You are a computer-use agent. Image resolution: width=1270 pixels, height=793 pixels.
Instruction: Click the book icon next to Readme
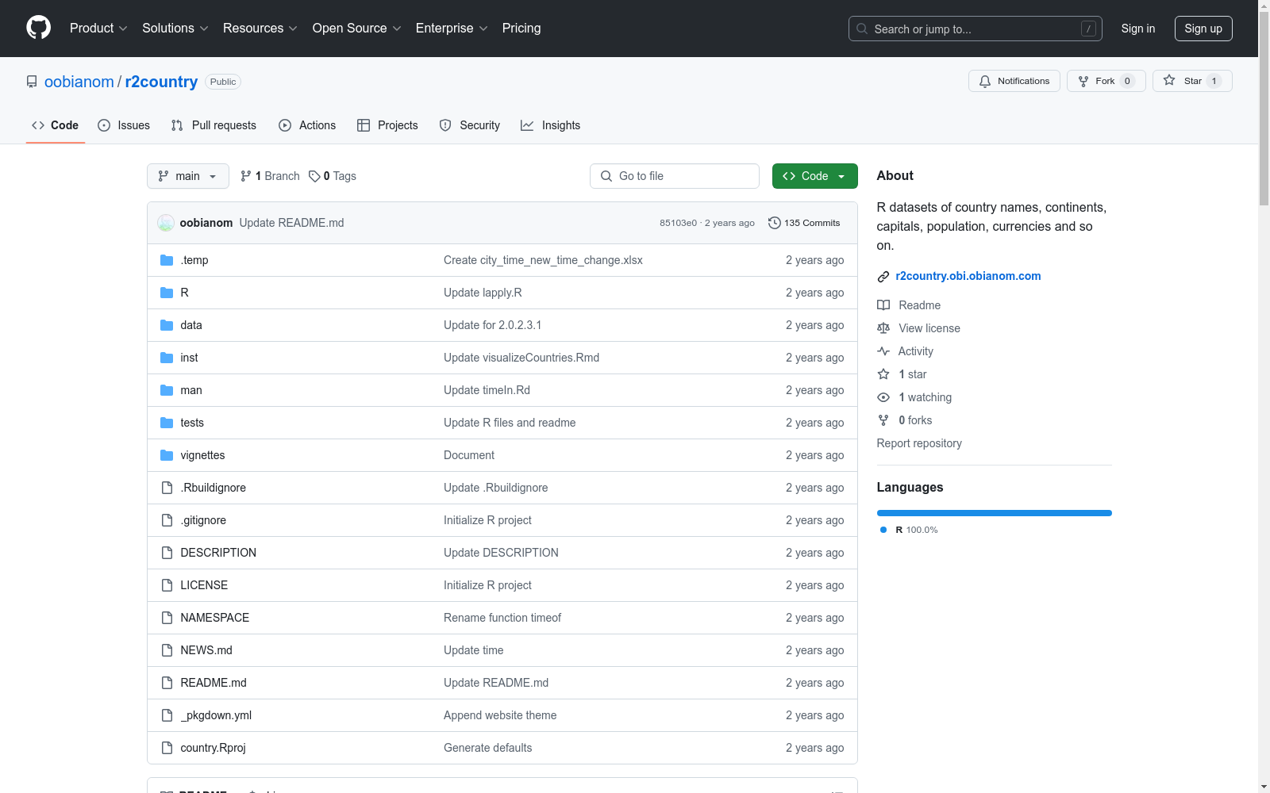tap(883, 305)
